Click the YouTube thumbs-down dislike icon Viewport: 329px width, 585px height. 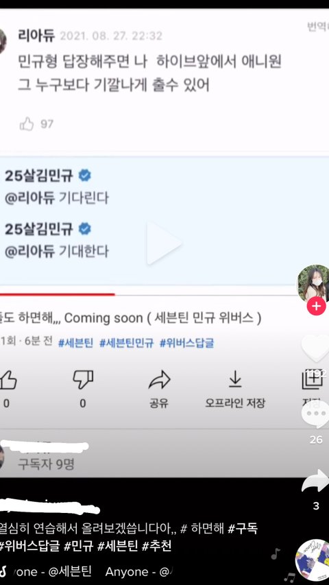[83, 380]
